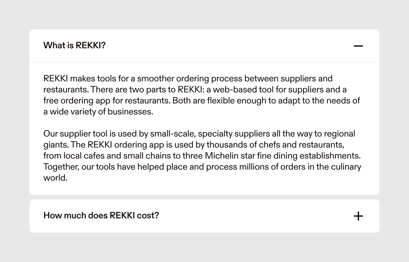Click the plus icon on the second FAQ
The width and height of the screenshot is (409, 262).
(358, 216)
